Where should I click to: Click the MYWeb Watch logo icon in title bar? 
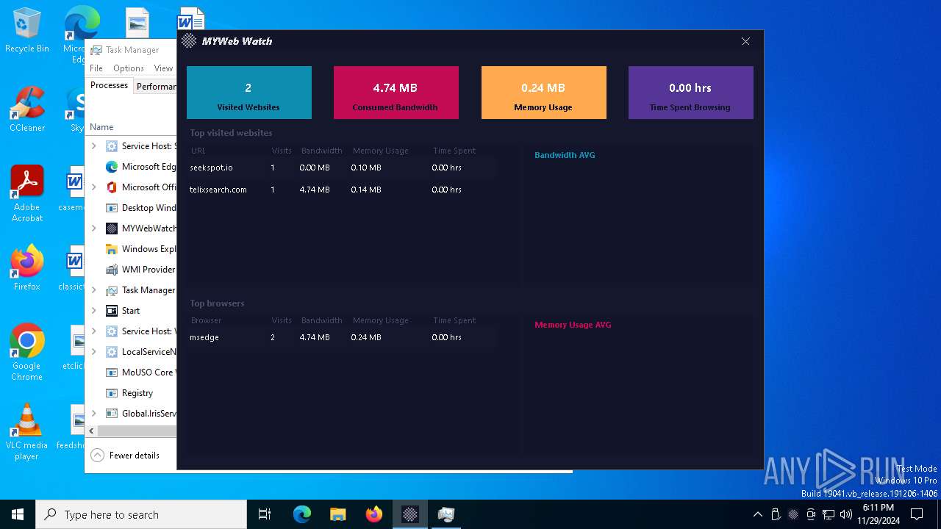(189, 41)
